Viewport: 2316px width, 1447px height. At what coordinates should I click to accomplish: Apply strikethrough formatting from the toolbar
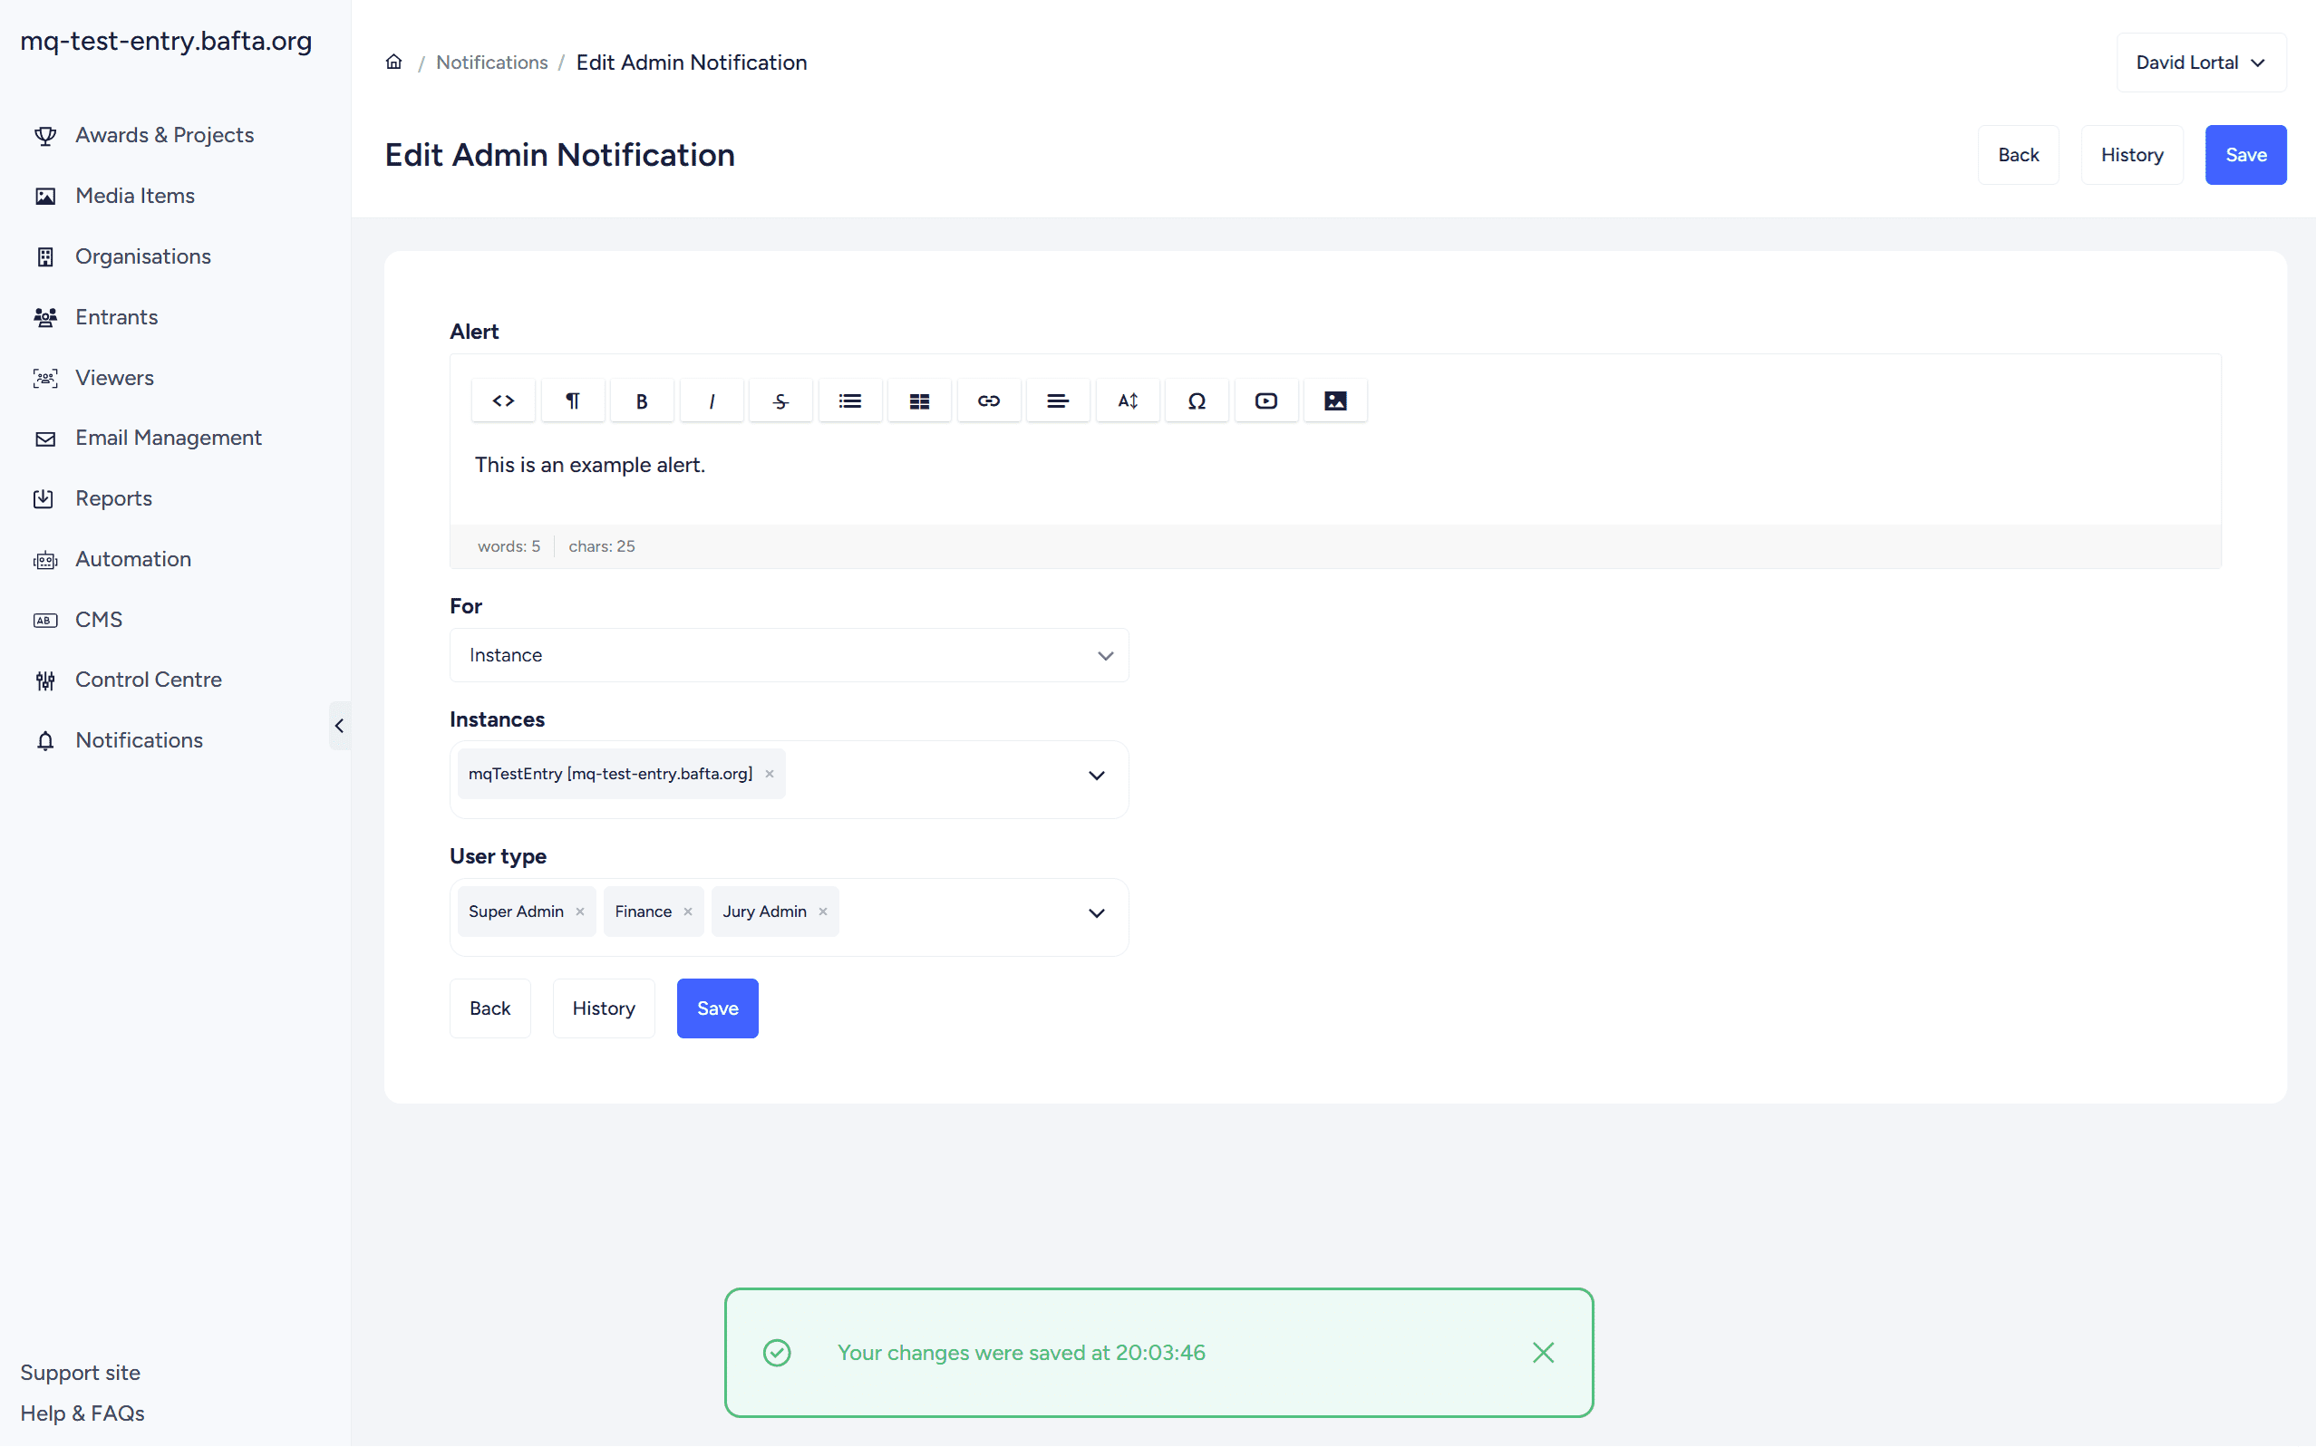780,401
